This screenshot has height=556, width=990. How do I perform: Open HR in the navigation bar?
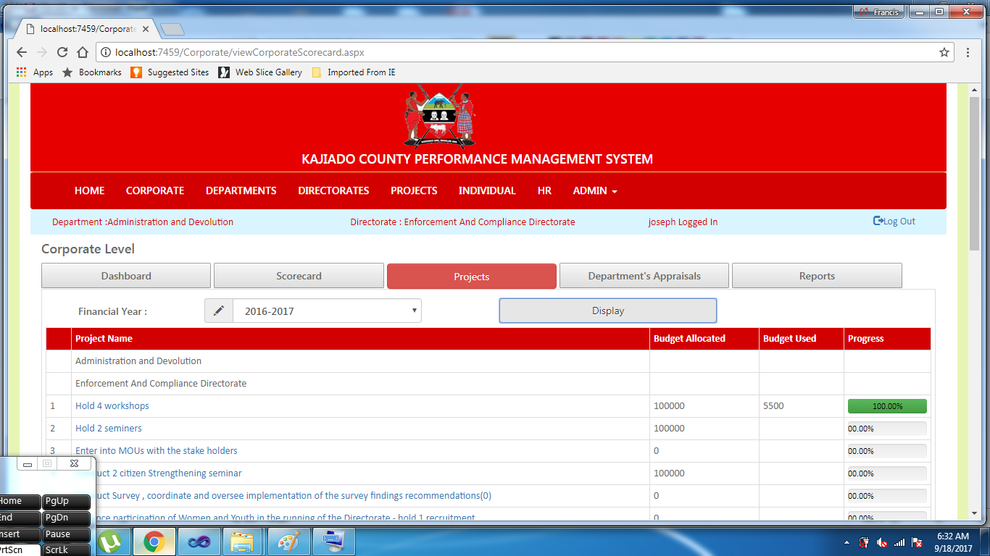coord(544,190)
